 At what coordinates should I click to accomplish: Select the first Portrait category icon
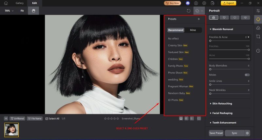[214, 18]
